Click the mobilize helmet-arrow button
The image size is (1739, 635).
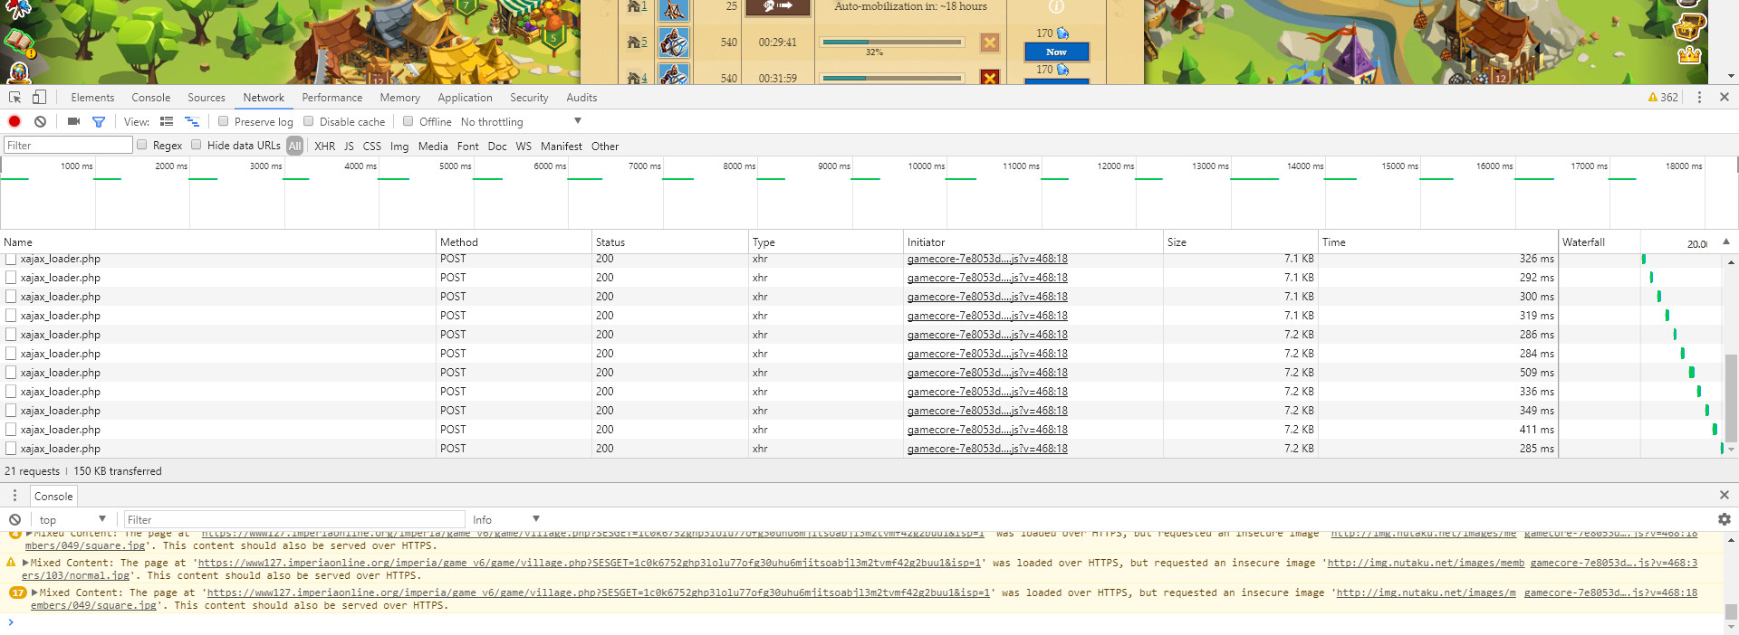pyautogui.click(x=777, y=7)
